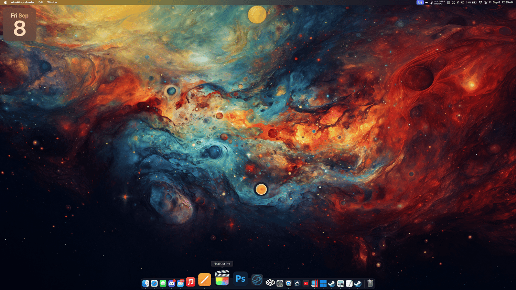Viewport: 516px width, 290px height.
Task: Open the screenshot-thumbnail app icon in the Dock
Action: 340,283
